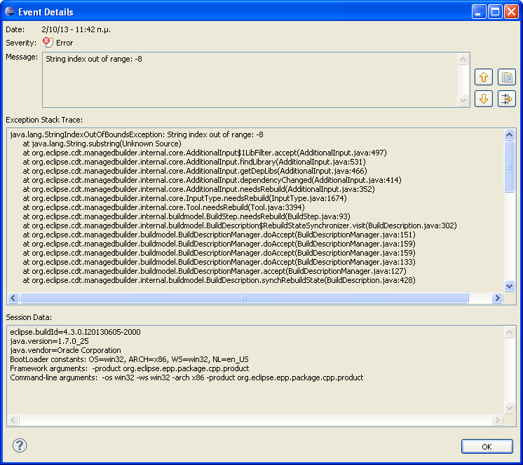The height and width of the screenshot is (465, 523).
Task: Confirm with the OK button
Action: point(487,447)
